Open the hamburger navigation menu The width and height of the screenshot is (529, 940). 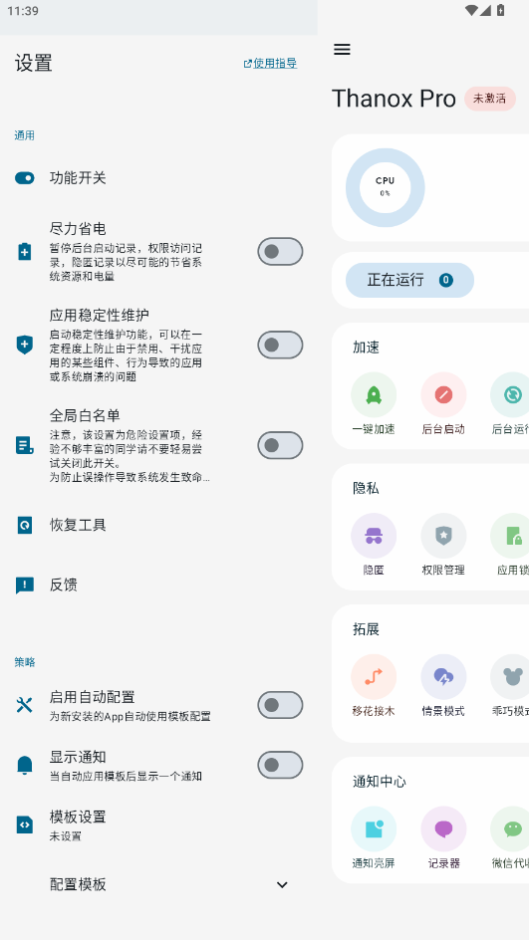click(x=342, y=49)
